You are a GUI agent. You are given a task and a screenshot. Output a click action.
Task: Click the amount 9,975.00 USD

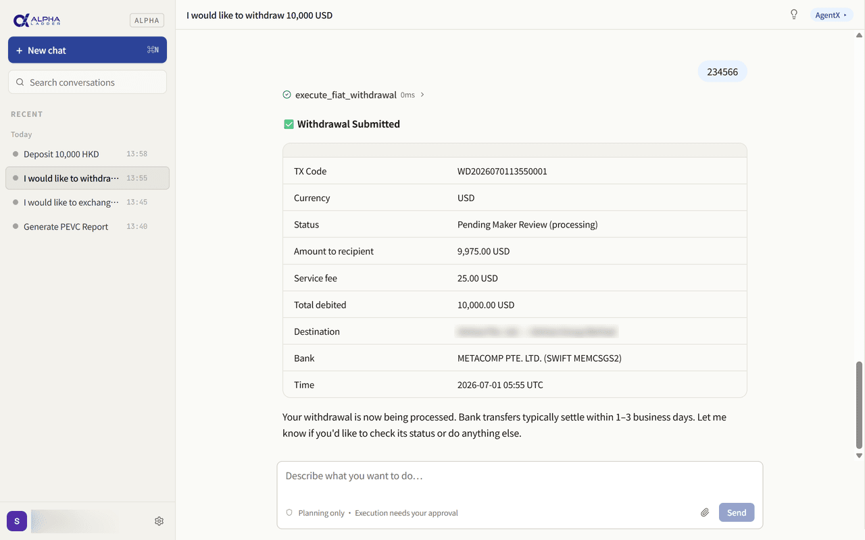pyautogui.click(x=484, y=251)
